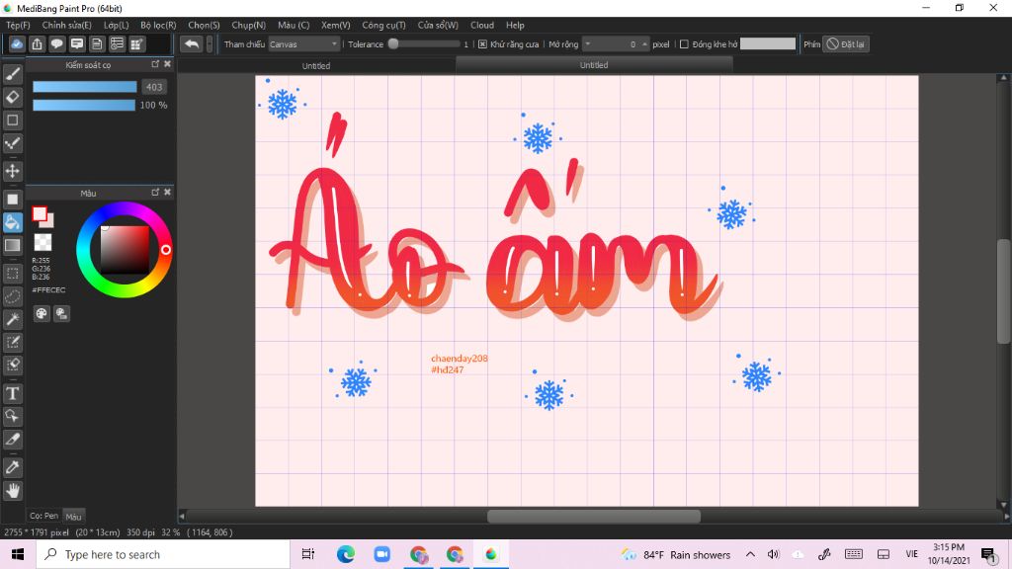Click the undo arrow button
This screenshot has height=569, width=1012.
click(x=191, y=43)
